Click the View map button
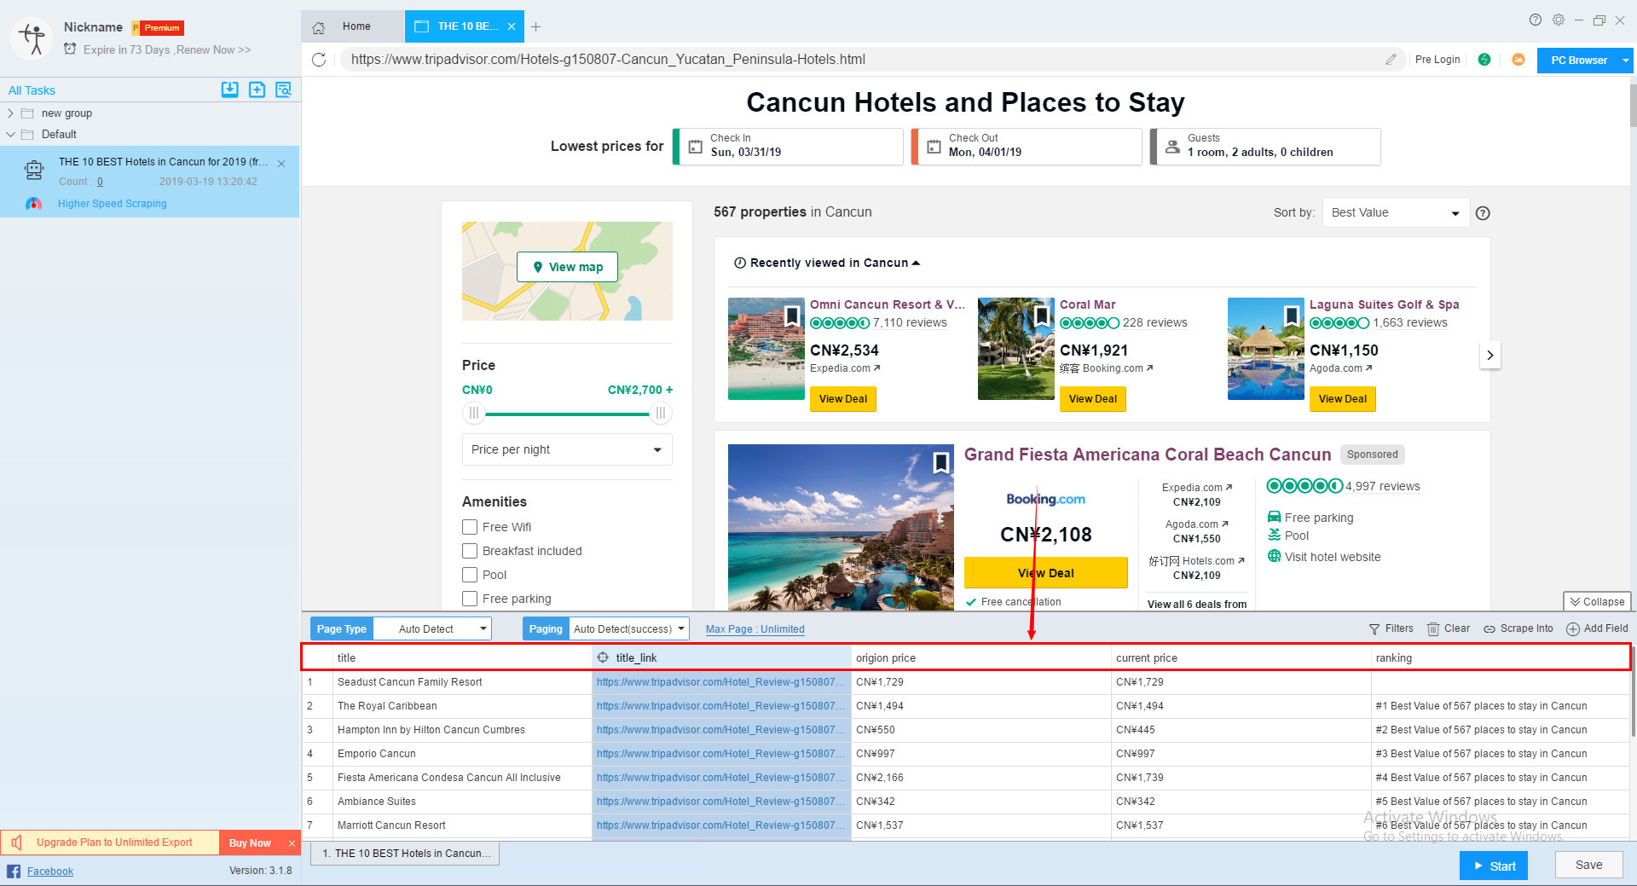 click(x=567, y=267)
